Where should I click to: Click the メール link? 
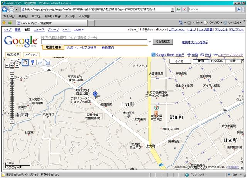[66, 30]
